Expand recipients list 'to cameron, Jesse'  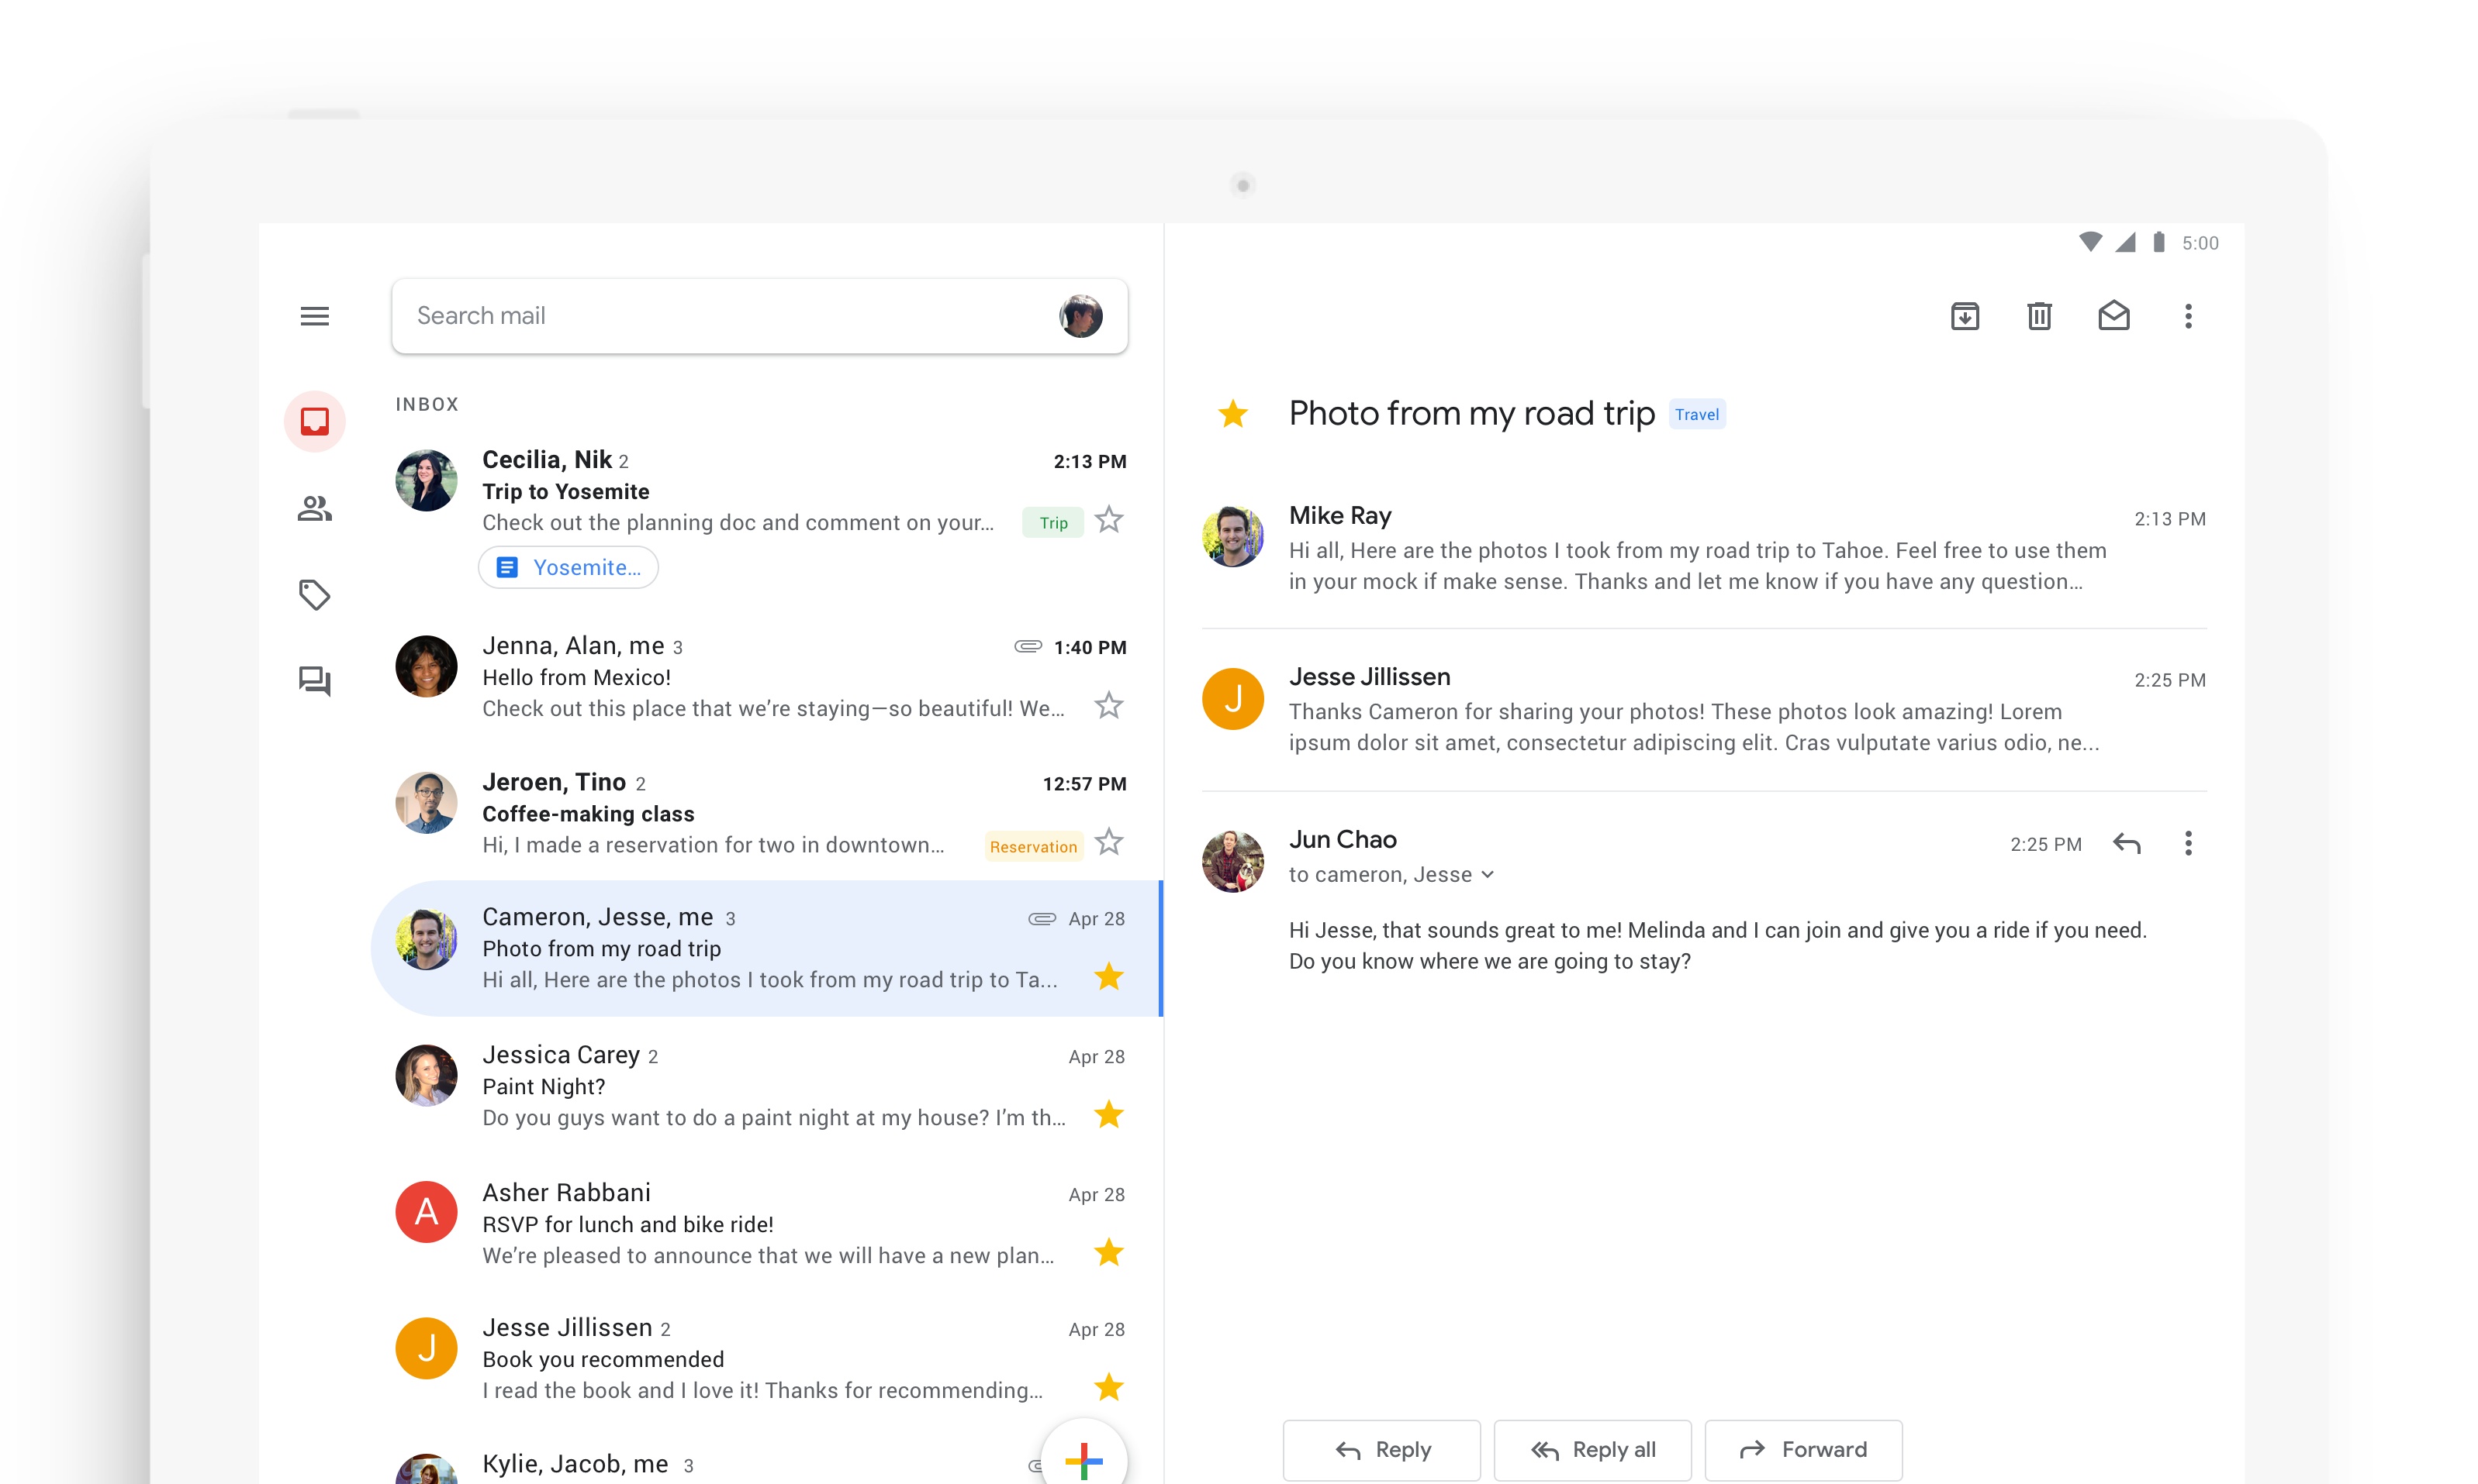1488,875
